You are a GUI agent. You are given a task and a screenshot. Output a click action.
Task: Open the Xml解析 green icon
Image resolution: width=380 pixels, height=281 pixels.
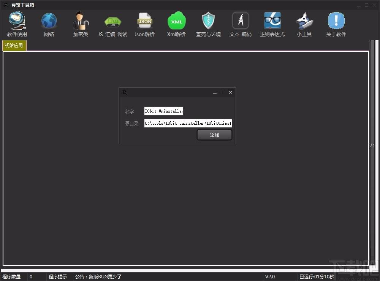[176, 21]
